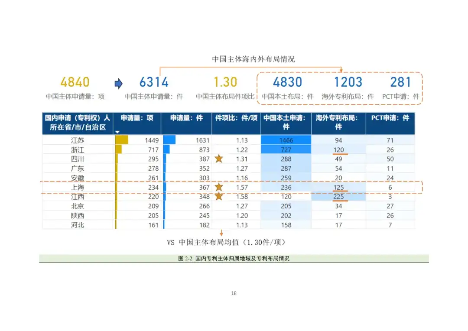The width and height of the screenshot is (468, 331).
Task: Click the PCT value 71 in 江苏 row
Action: [x=390, y=140]
